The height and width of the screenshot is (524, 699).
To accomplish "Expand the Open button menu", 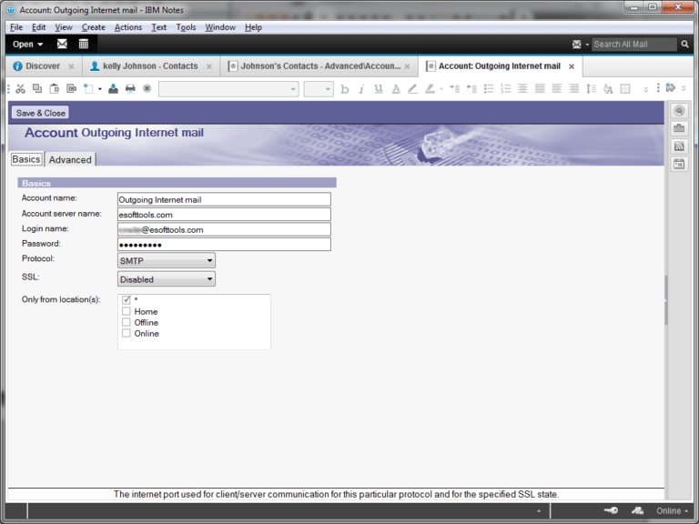I will (27, 44).
